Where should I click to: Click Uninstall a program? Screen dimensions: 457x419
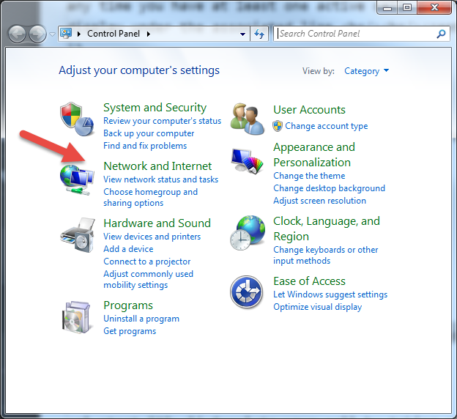pyautogui.click(x=141, y=319)
